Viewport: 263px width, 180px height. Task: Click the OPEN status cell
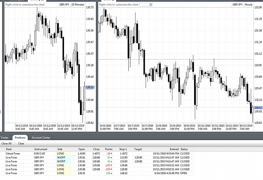click(x=183, y=173)
